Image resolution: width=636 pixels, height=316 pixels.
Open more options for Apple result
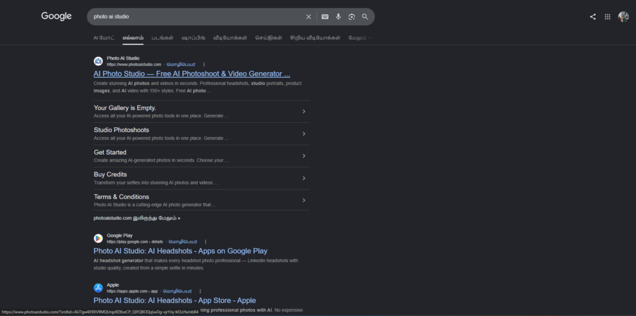pyautogui.click(x=201, y=291)
